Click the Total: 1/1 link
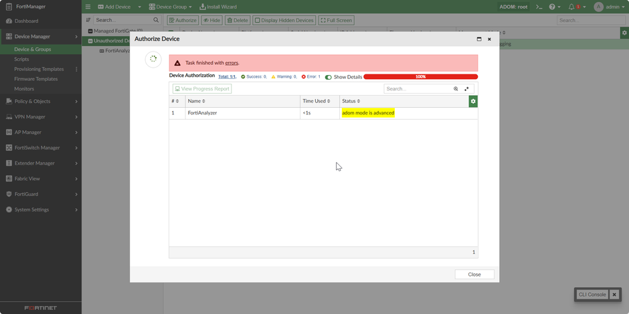The image size is (629, 314). (227, 77)
